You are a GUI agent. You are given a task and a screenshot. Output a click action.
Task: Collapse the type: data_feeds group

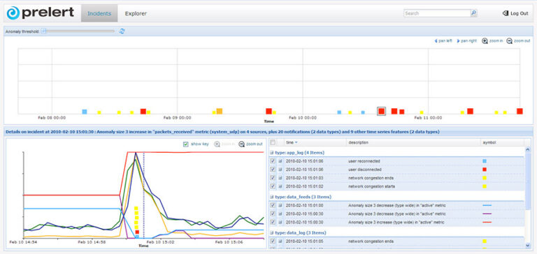(271, 197)
